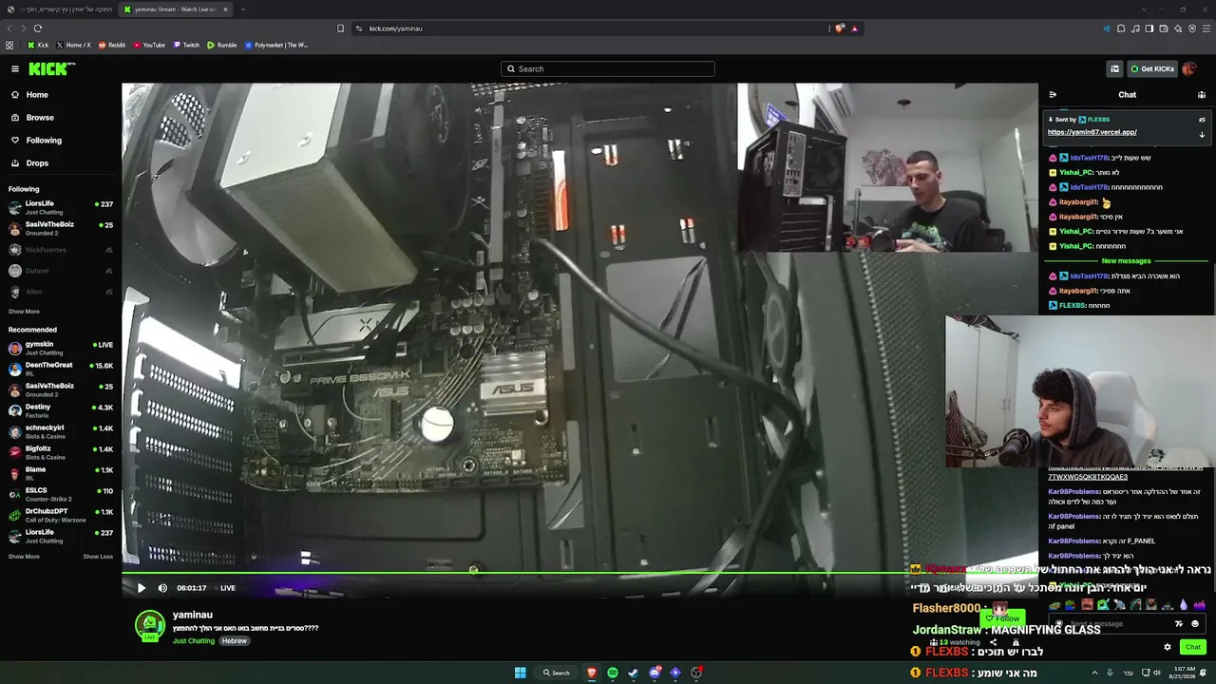Open the emote picker smiley icon
This screenshot has height=684, width=1216.
click(x=1195, y=624)
